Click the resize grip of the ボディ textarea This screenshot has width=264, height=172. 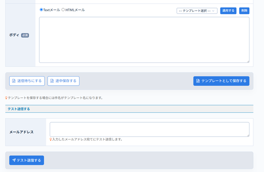(x=248, y=62)
